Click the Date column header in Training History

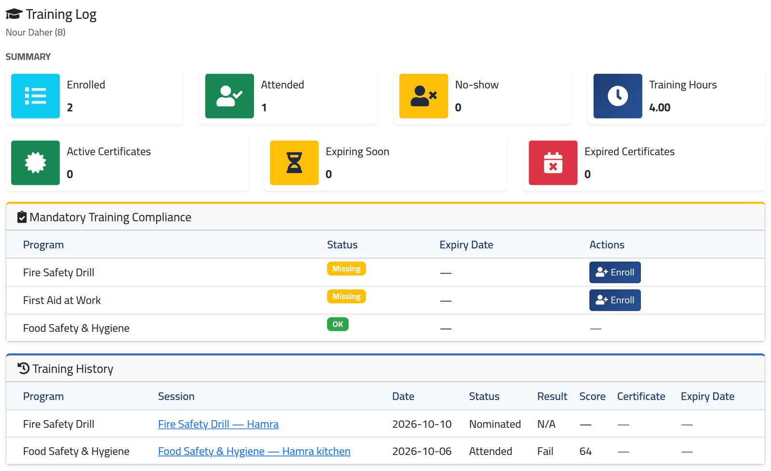[403, 396]
